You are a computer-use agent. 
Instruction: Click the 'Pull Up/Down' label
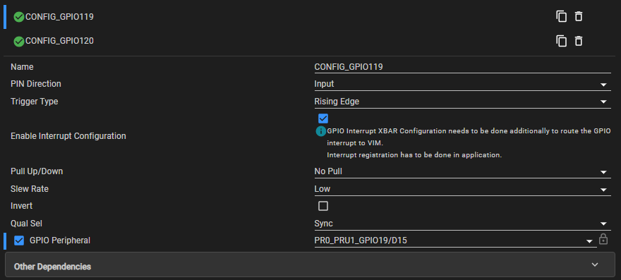[37, 171]
